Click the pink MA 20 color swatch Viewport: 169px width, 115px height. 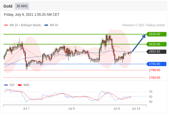(6, 25)
